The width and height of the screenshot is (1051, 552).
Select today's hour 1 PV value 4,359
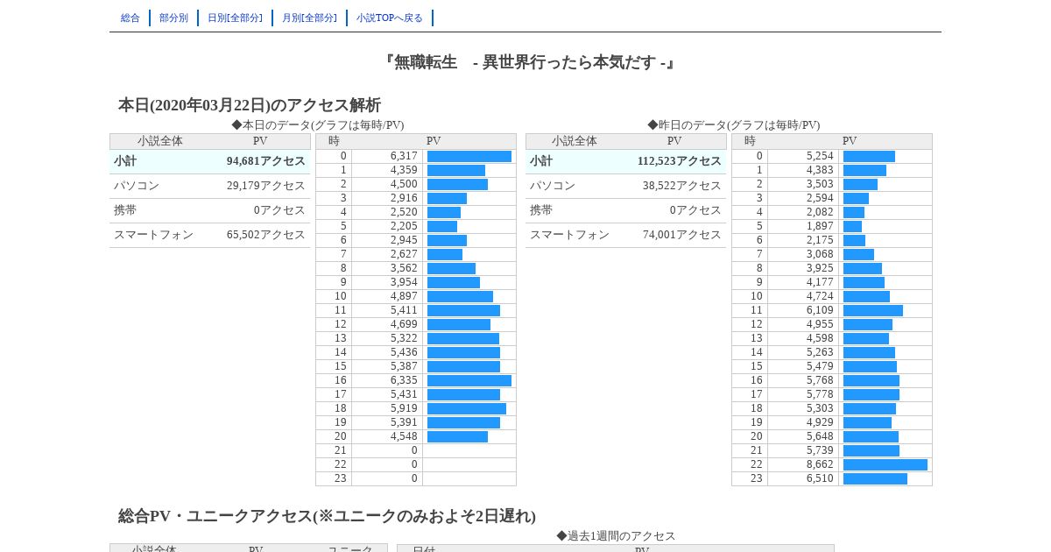404,170
